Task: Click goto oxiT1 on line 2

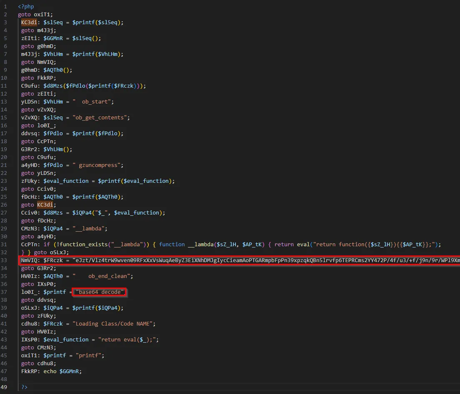Action: (35, 15)
